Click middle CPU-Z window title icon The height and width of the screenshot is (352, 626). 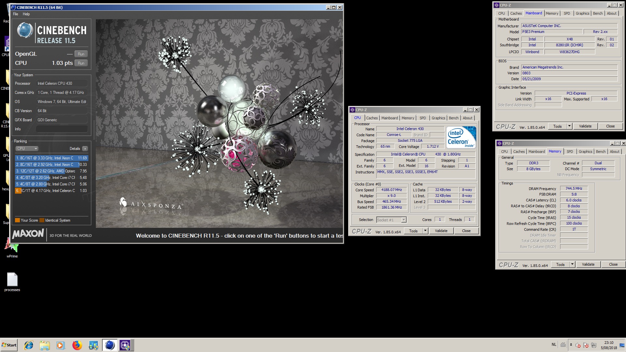(352, 110)
